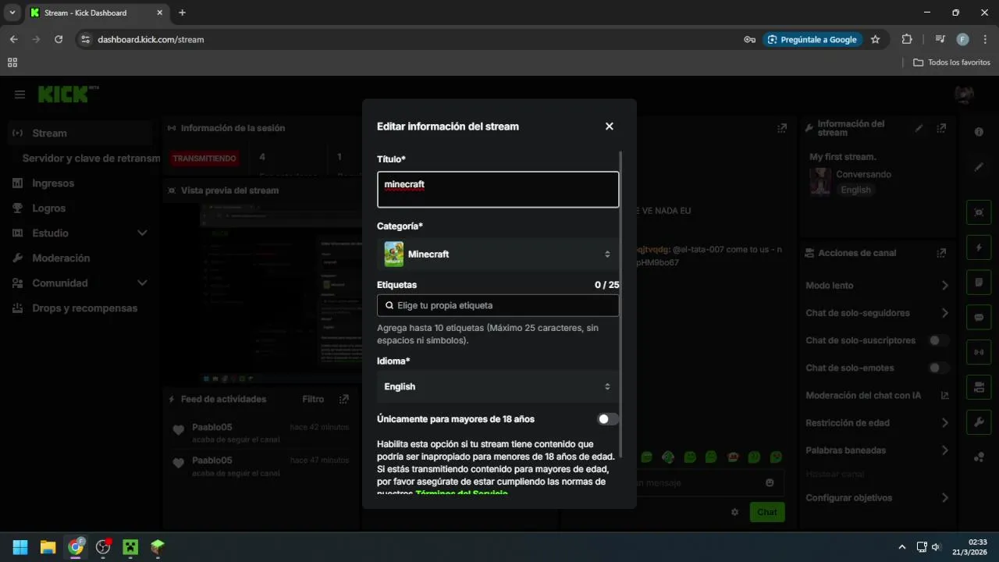Click the English language tag in stream info panel
This screenshot has width=999, height=562.
[x=855, y=190]
